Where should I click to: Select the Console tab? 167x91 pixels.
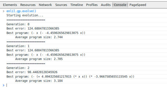(120, 5)
